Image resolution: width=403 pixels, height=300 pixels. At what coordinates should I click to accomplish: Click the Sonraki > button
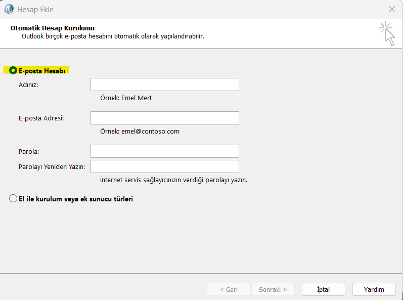click(273, 289)
